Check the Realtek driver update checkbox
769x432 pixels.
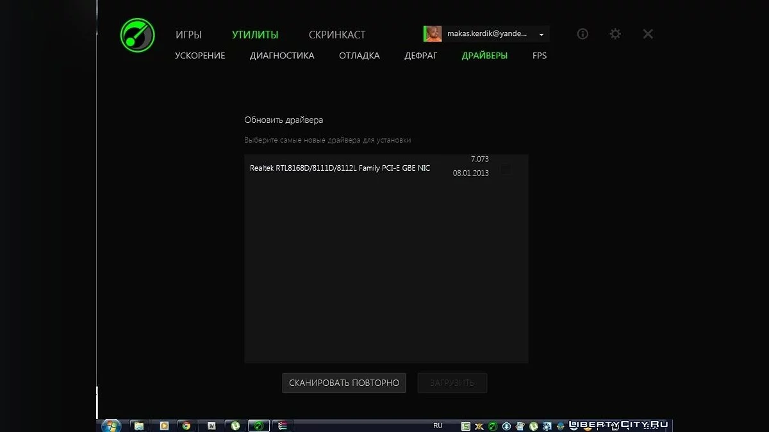505,168
